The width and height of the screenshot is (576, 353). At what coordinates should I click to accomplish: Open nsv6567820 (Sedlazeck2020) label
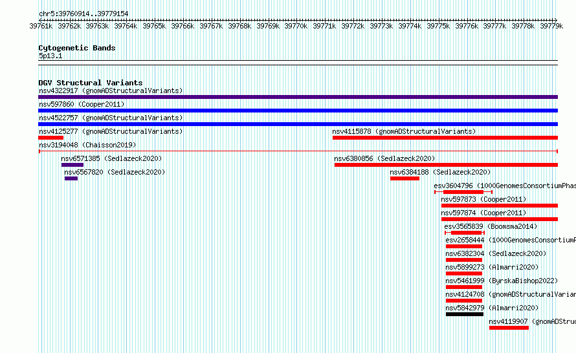[x=115, y=172]
